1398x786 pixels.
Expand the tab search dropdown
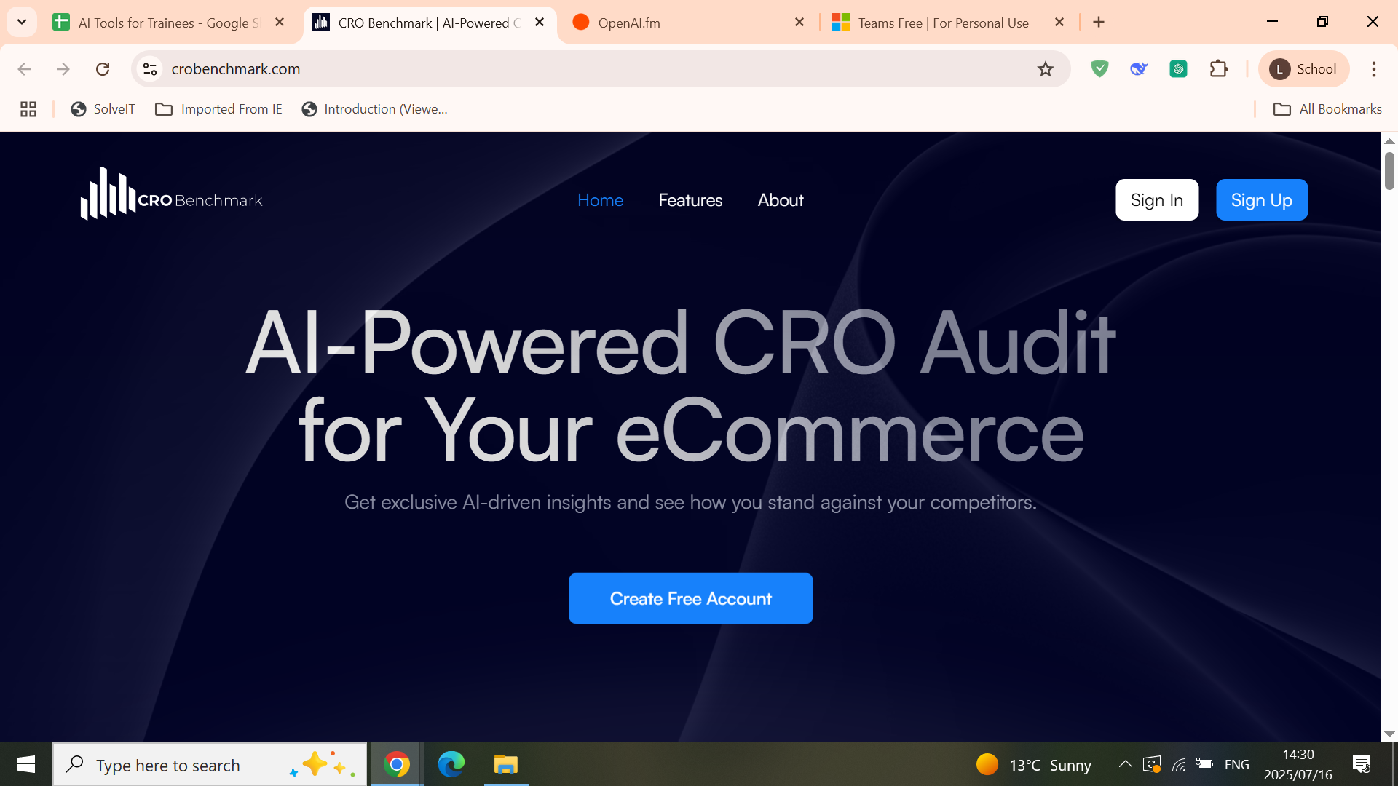tap(22, 22)
